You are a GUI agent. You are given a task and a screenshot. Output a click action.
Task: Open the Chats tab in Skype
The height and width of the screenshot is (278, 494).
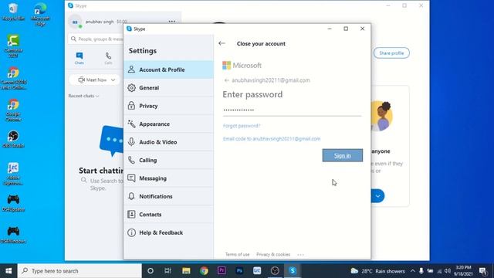[x=79, y=59]
